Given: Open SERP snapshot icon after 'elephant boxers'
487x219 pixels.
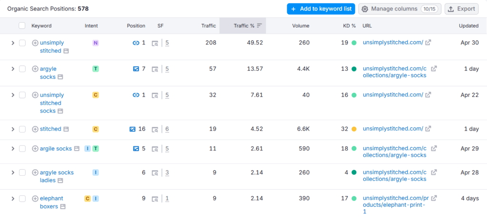Looking at the screenshot, I should 63,207.
